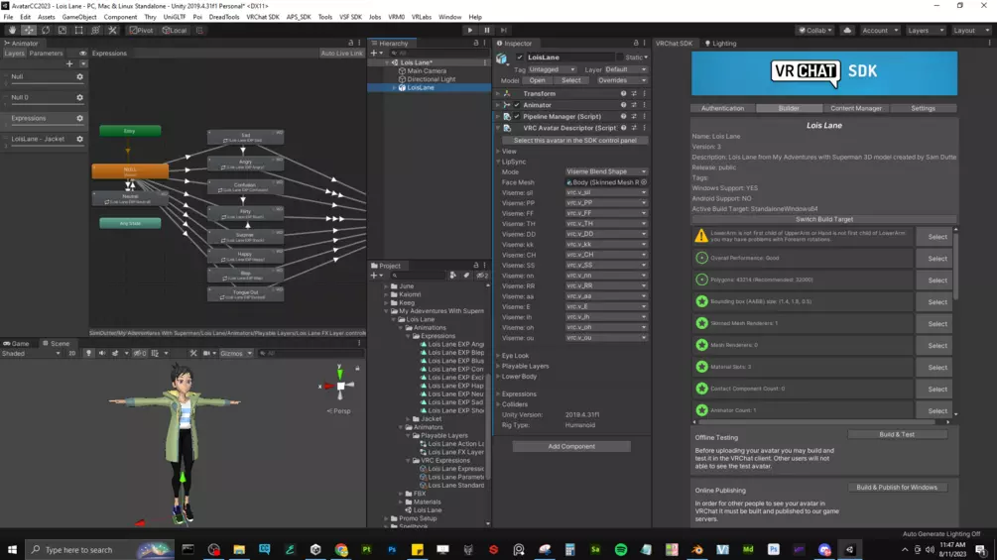This screenshot has width=997, height=560.
Task: Open settings gear for Expressions layer
Action: (x=80, y=119)
